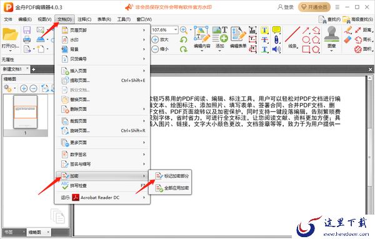Select page 1 thumbnail
The width and height of the screenshot is (375, 239).
click(26, 112)
